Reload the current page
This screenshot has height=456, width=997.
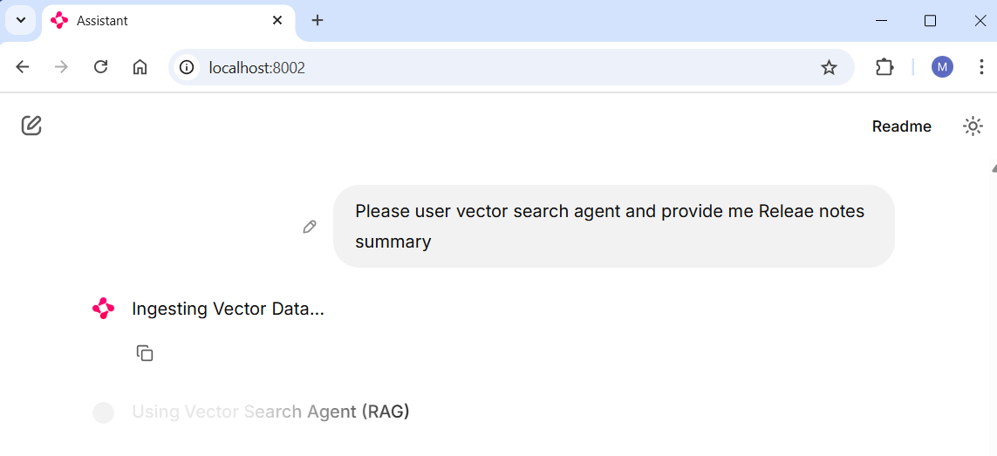(100, 67)
